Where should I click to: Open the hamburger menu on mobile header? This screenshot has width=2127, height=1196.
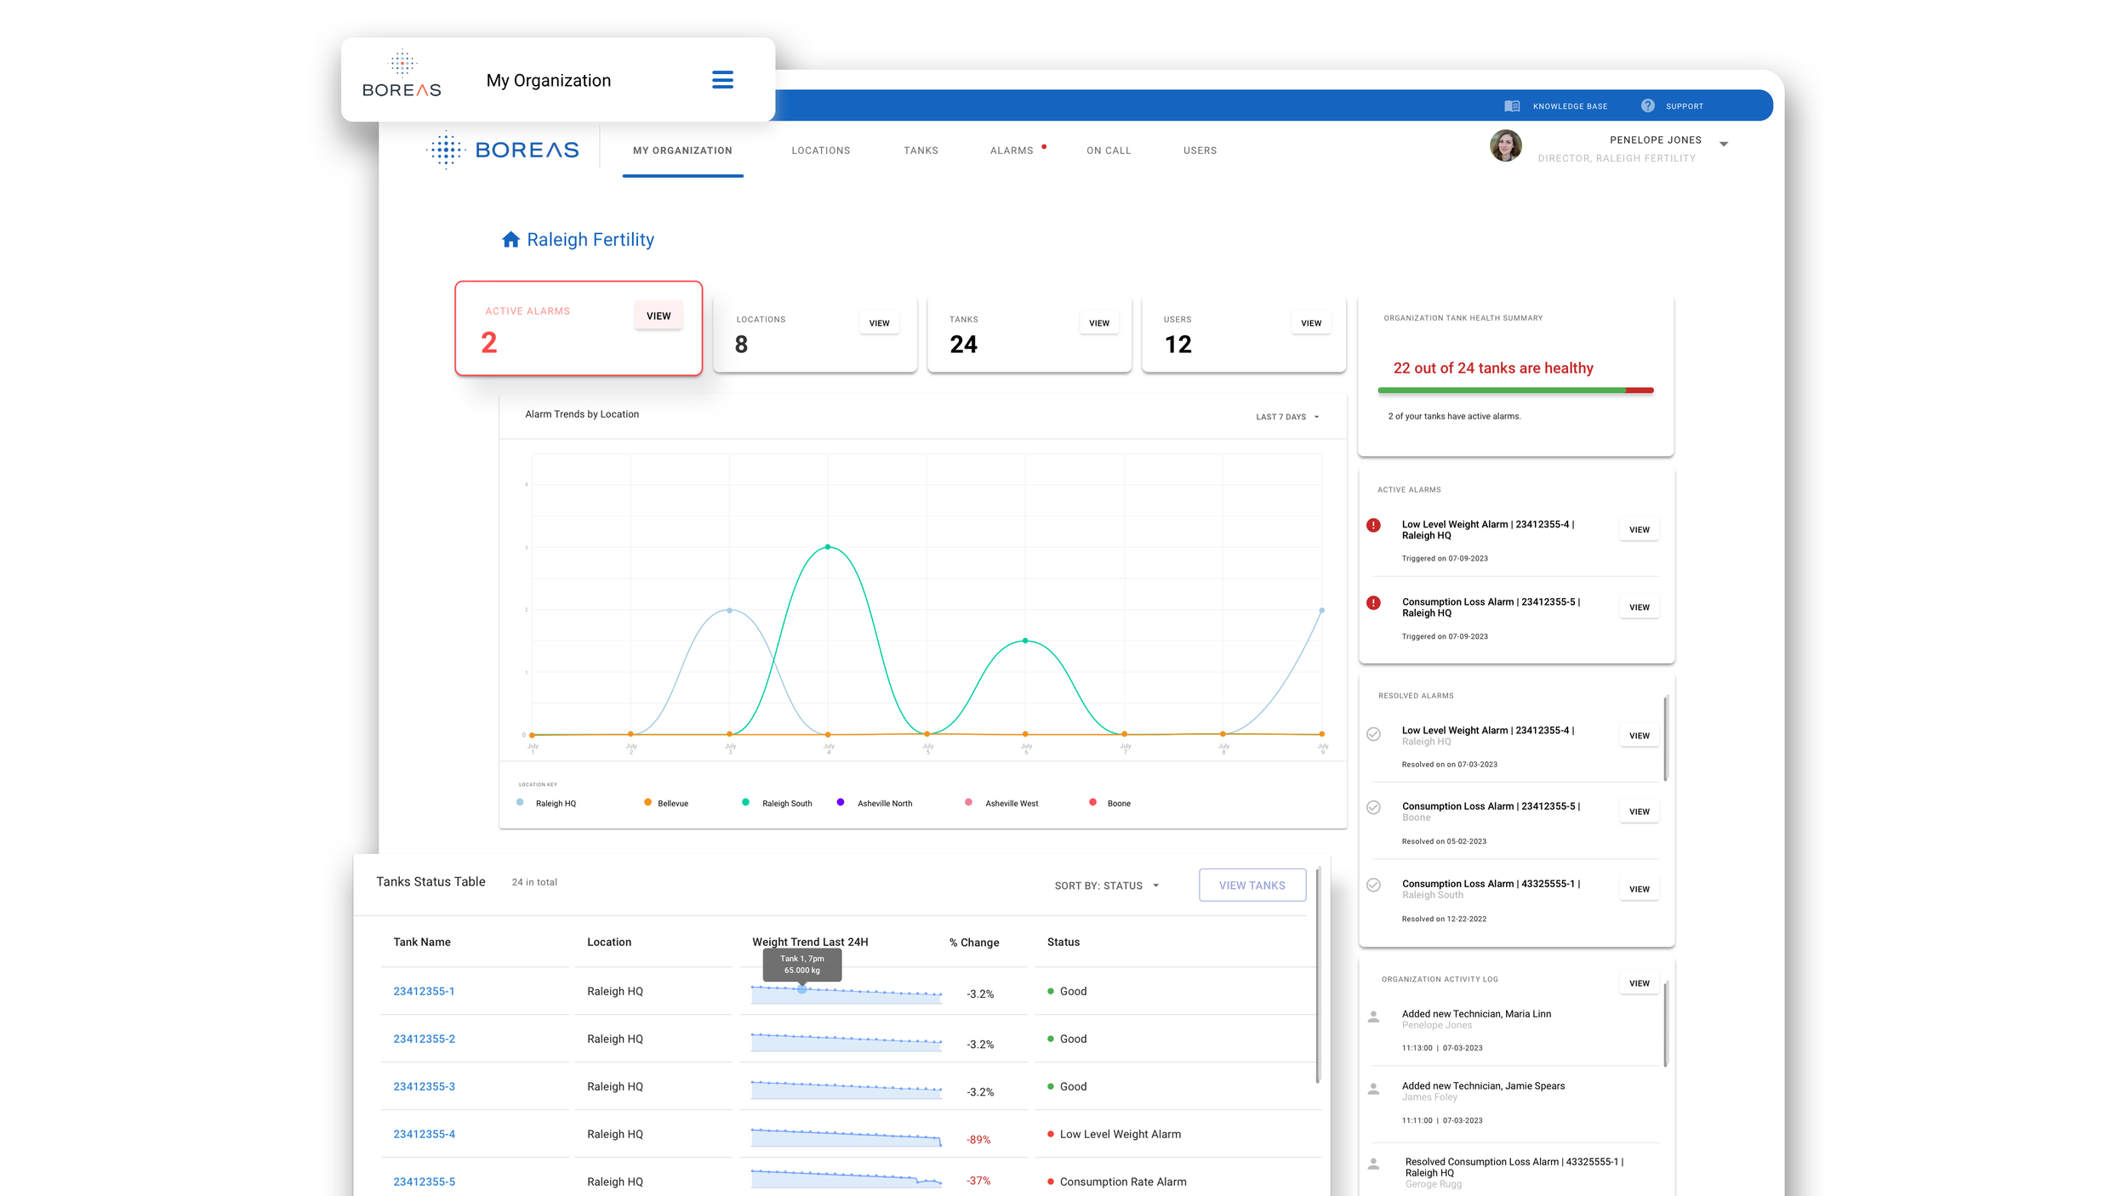pyautogui.click(x=722, y=80)
